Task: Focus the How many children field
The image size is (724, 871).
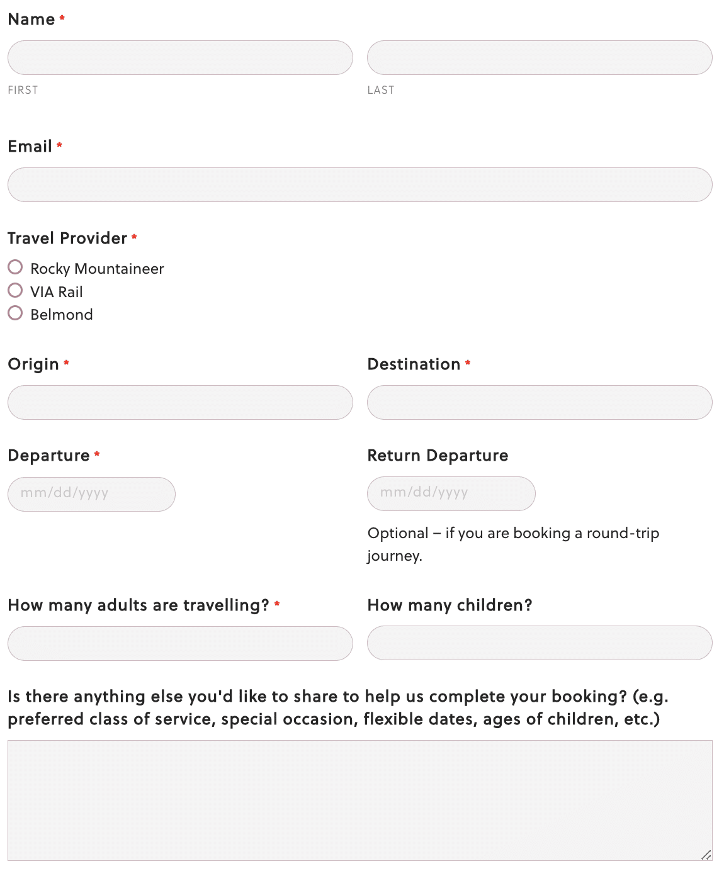Action: pyautogui.click(x=540, y=643)
